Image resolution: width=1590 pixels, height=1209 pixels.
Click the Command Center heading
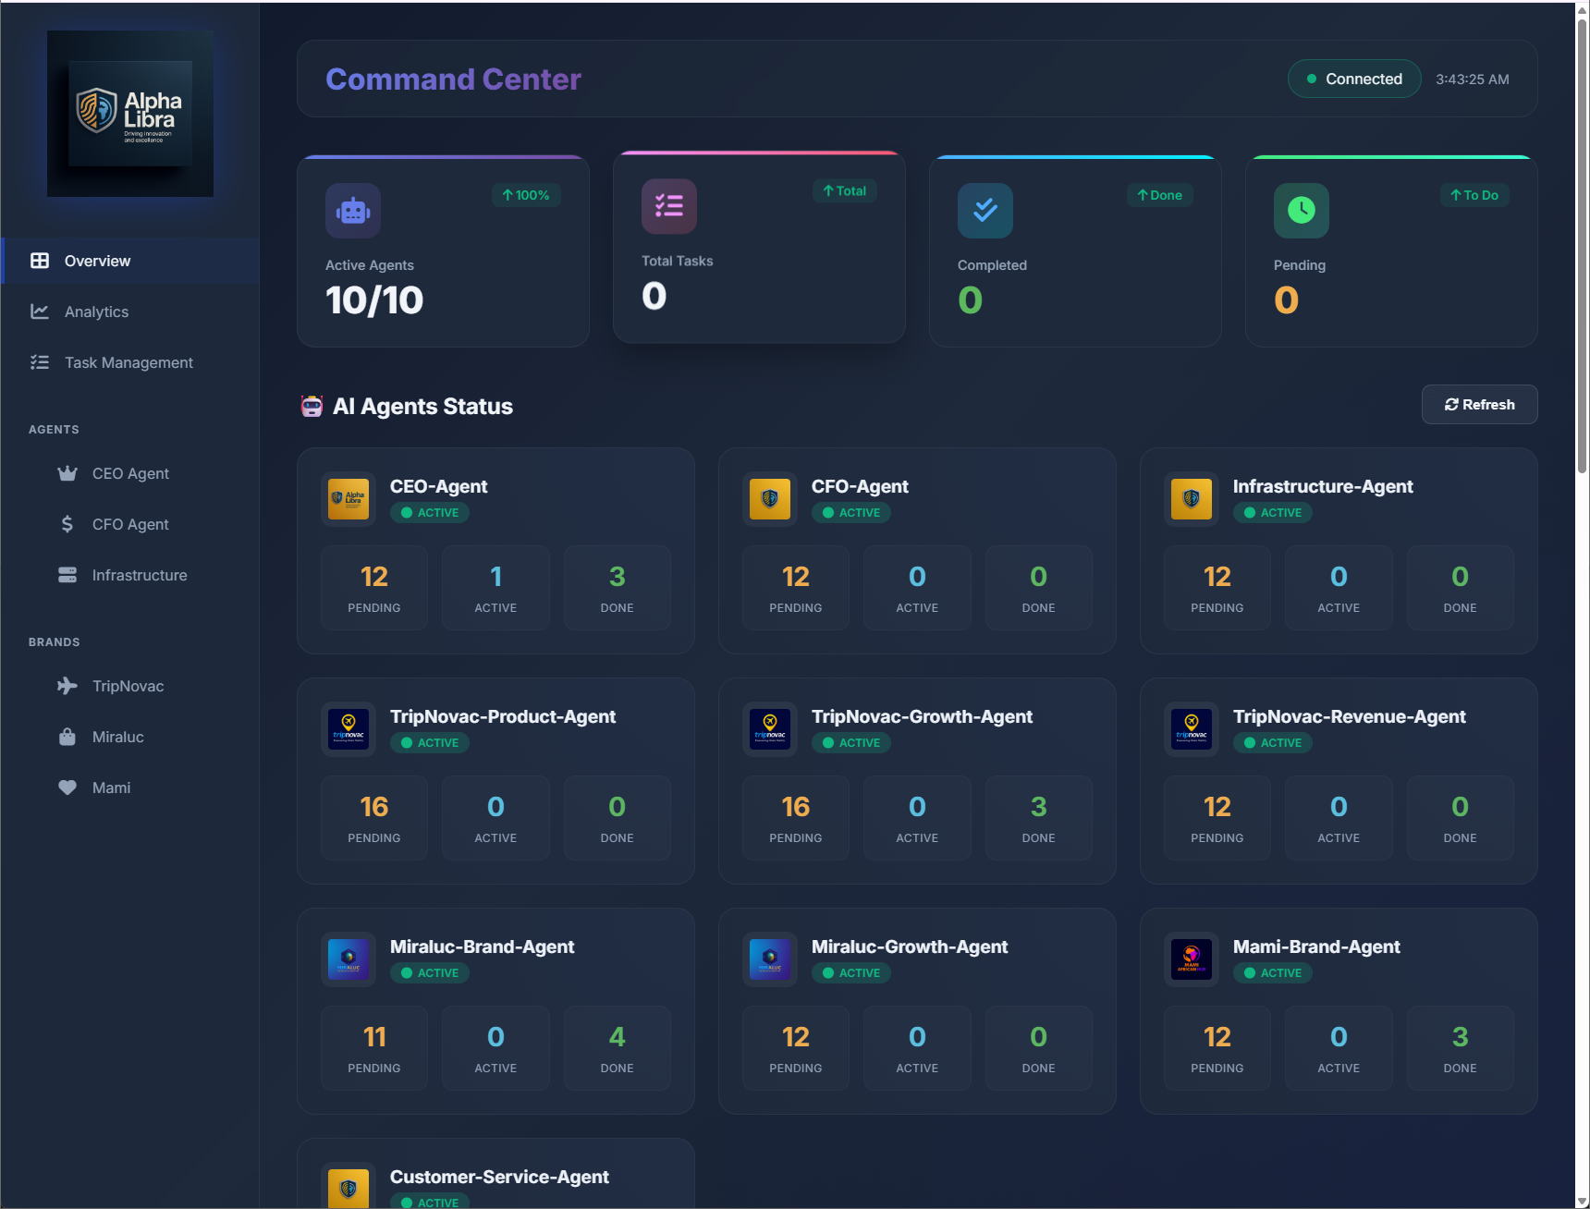coord(452,79)
